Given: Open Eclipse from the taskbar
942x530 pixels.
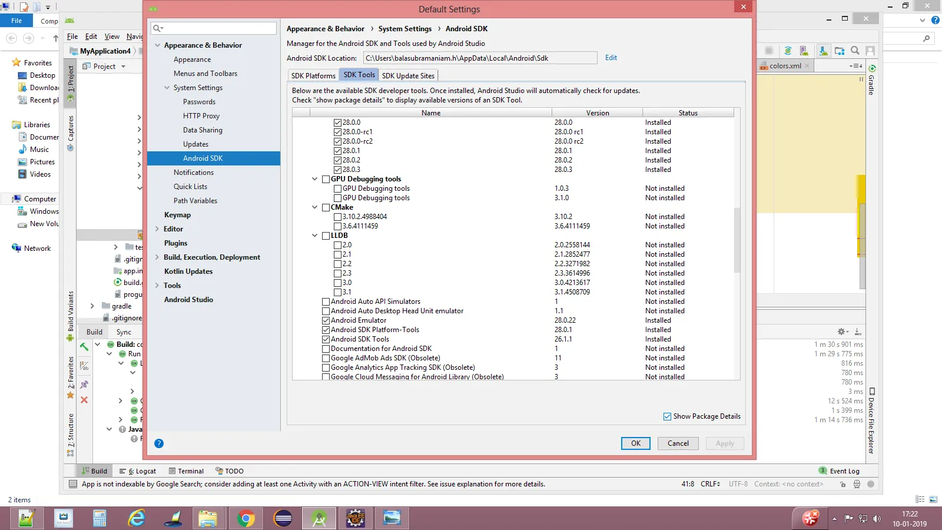Looking at the screenshot, I should (x=283, y=518).
